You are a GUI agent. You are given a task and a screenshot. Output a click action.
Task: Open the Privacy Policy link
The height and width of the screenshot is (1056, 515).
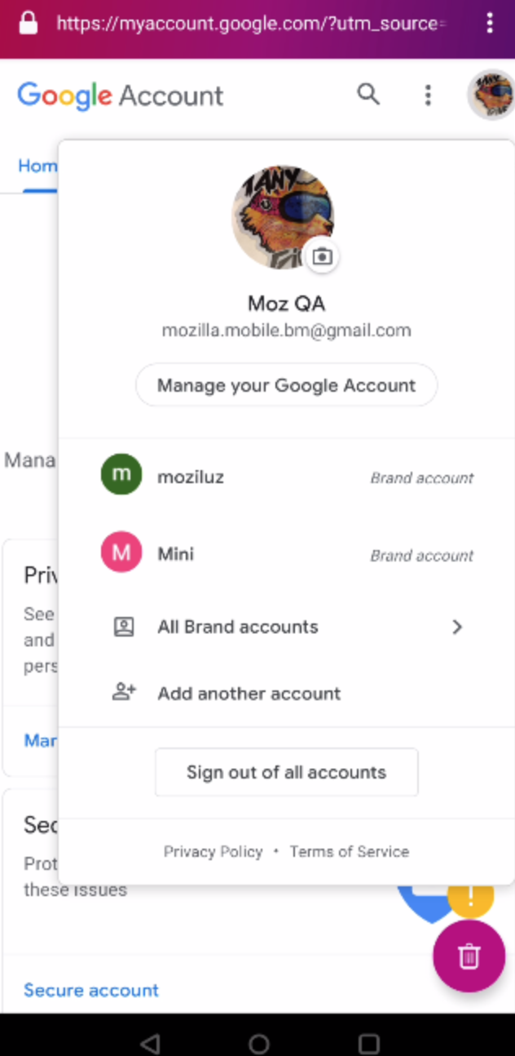[213, 851]
